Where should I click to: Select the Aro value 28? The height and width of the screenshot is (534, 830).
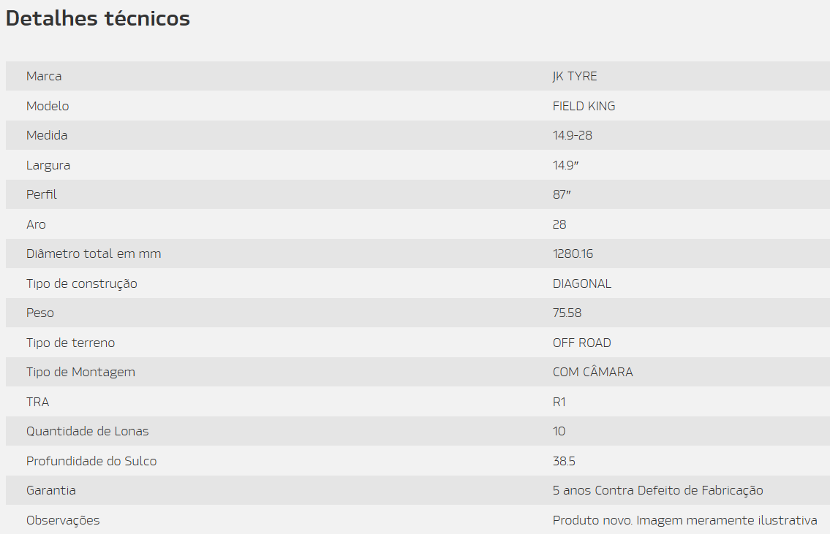559,224
